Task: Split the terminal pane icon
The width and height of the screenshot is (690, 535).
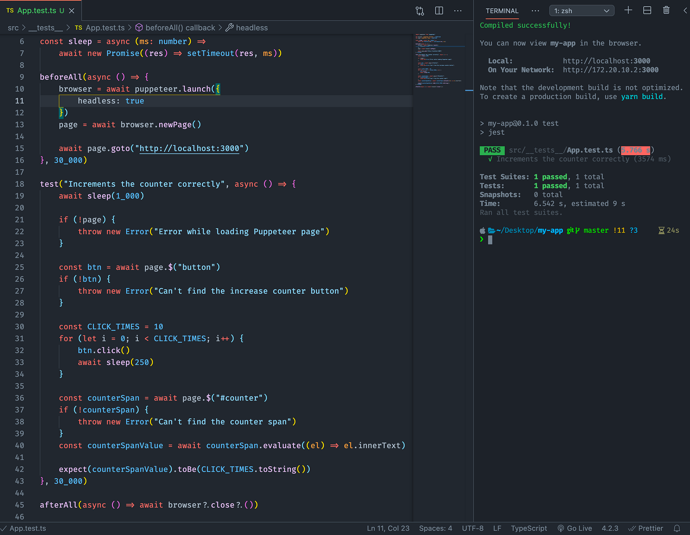Action: [647, 10]
